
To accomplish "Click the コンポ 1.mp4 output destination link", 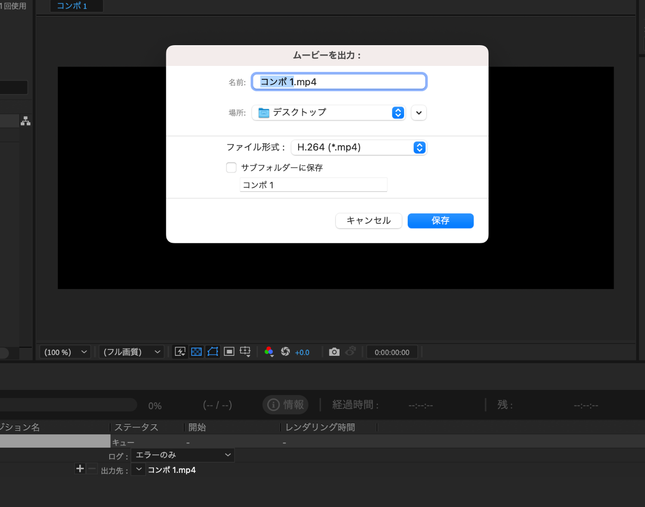I will pos(172,470).
